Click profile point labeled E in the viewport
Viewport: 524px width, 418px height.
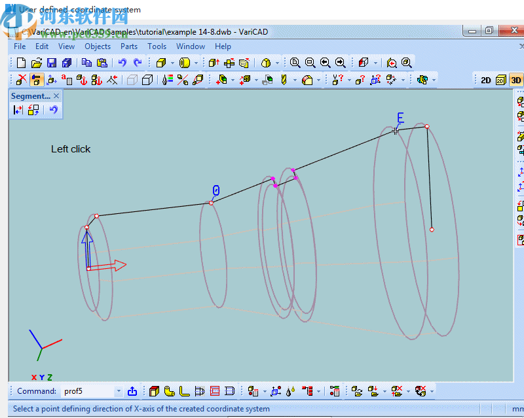[x=395, y=131]
